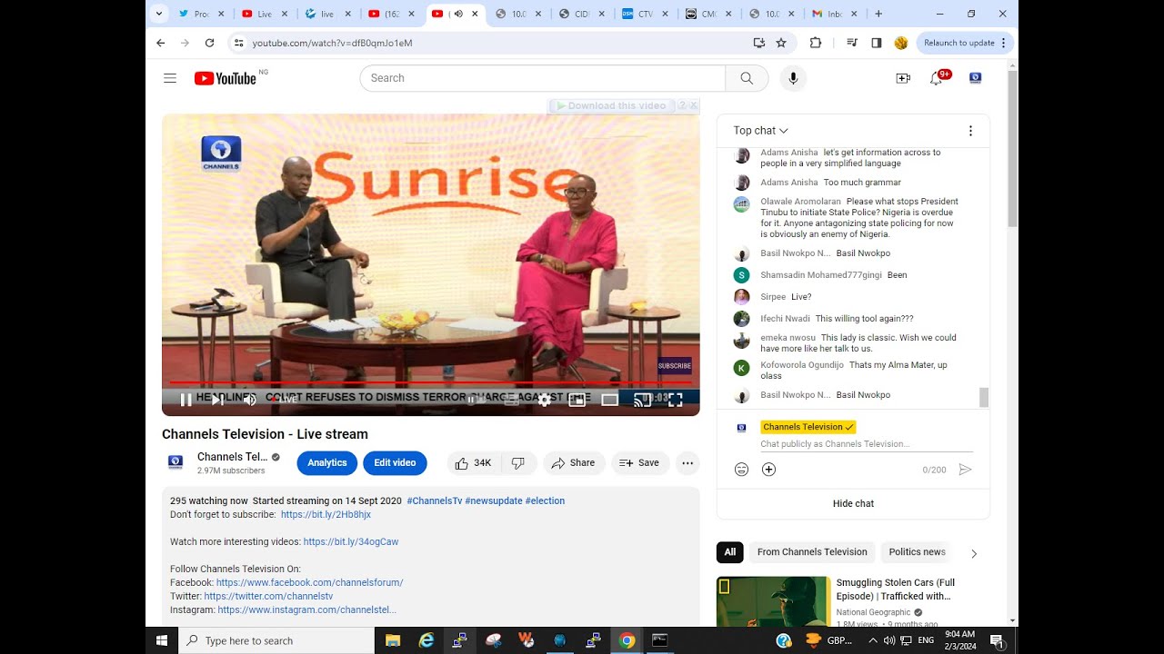Click the search magnifier button
1164x654 pixels.
point(747,78)
